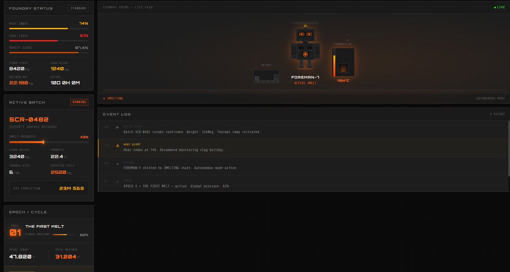Select the Batch SCR-0482 intake confirmed log entry
The width and height of the screenshot is (510, 272).
(x=303, y=129)
